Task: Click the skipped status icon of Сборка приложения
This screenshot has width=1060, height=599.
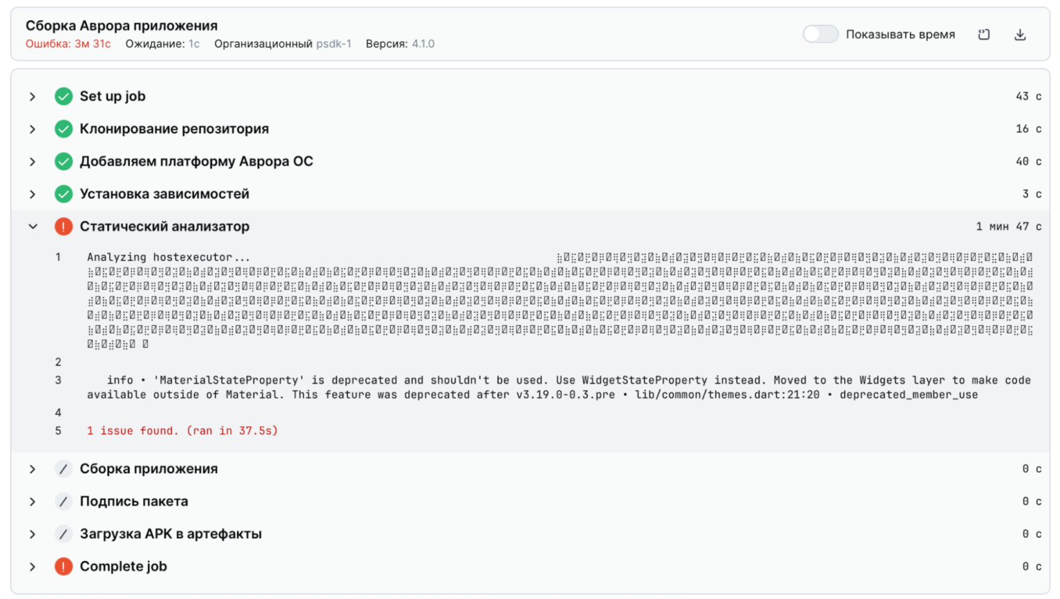Action: (x=63, y=469)
